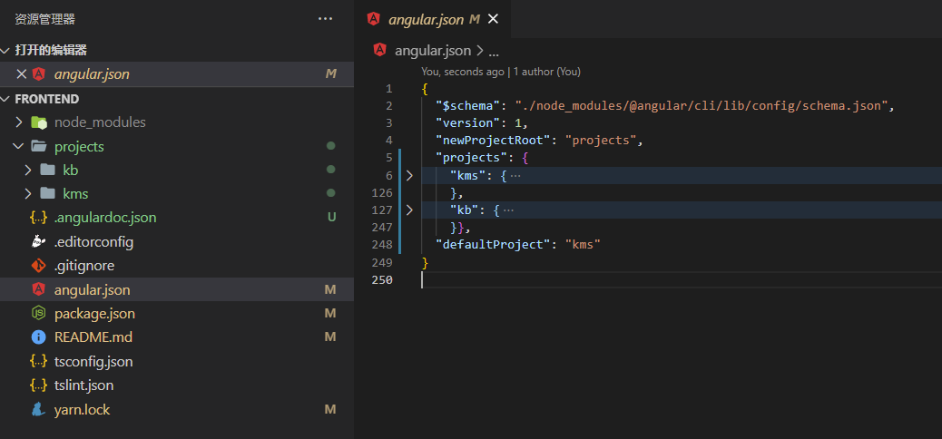This screenshot has width=942, height=439.
Task: Click the tsconfig.json braces icon
Action: pyautogui.click(x=38, y=362)
